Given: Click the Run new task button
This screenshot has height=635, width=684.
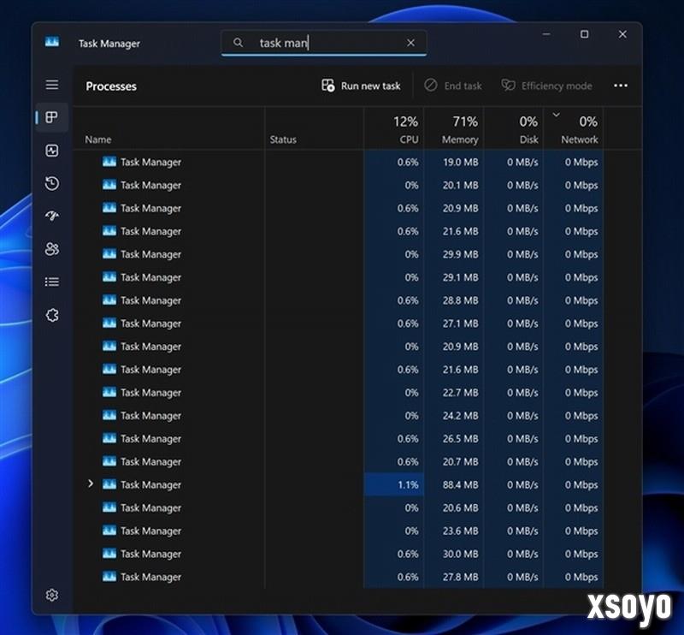Looking at the screenshot, I should pos(360,86).
